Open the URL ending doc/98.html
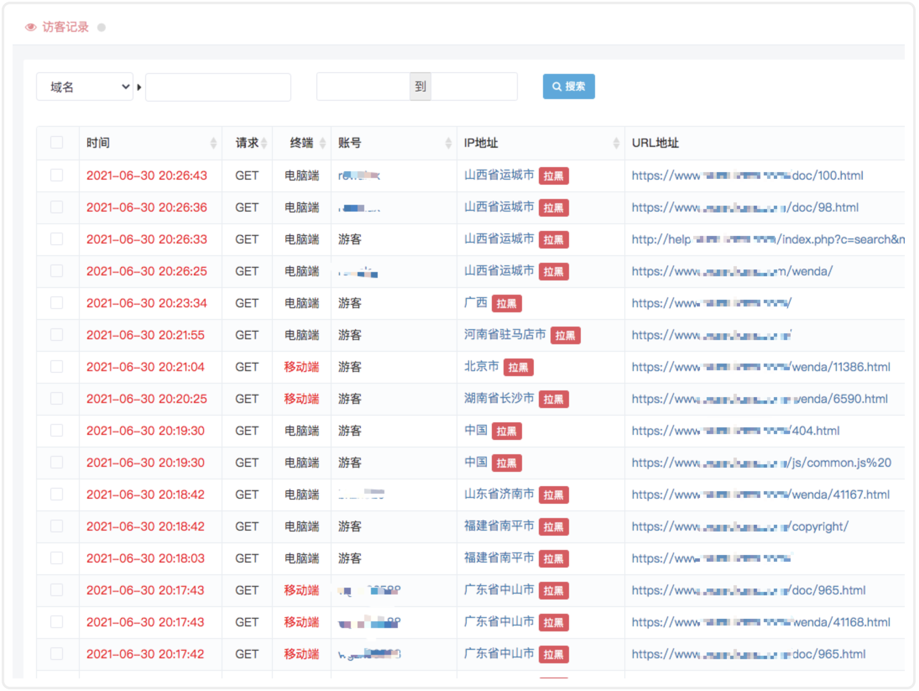The height and width of the screenshot is (691, 919). tap(745, 207)
